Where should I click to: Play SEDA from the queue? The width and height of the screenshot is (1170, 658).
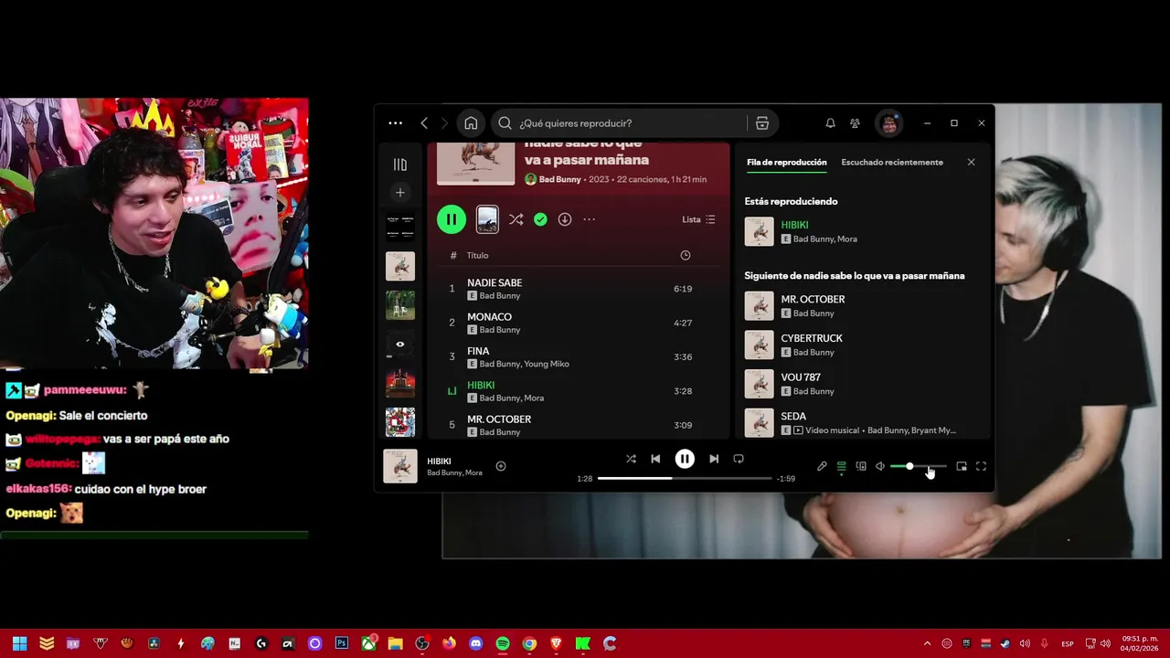click(862, 422)
